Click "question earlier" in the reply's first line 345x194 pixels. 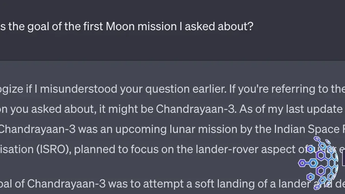[x=186, y=89]
